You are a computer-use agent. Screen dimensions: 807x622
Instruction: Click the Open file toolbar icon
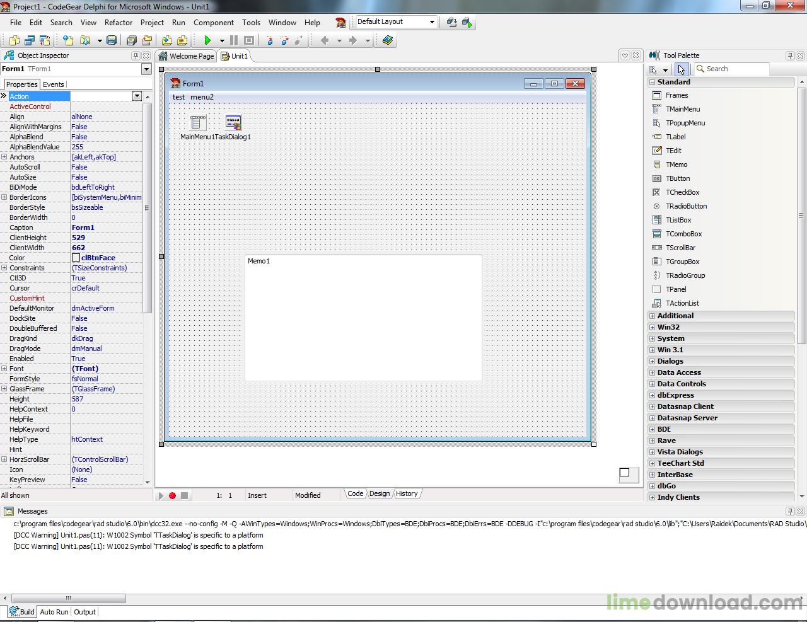click(85, 40)
